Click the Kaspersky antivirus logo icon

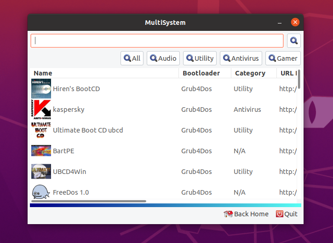coord(41,110)
